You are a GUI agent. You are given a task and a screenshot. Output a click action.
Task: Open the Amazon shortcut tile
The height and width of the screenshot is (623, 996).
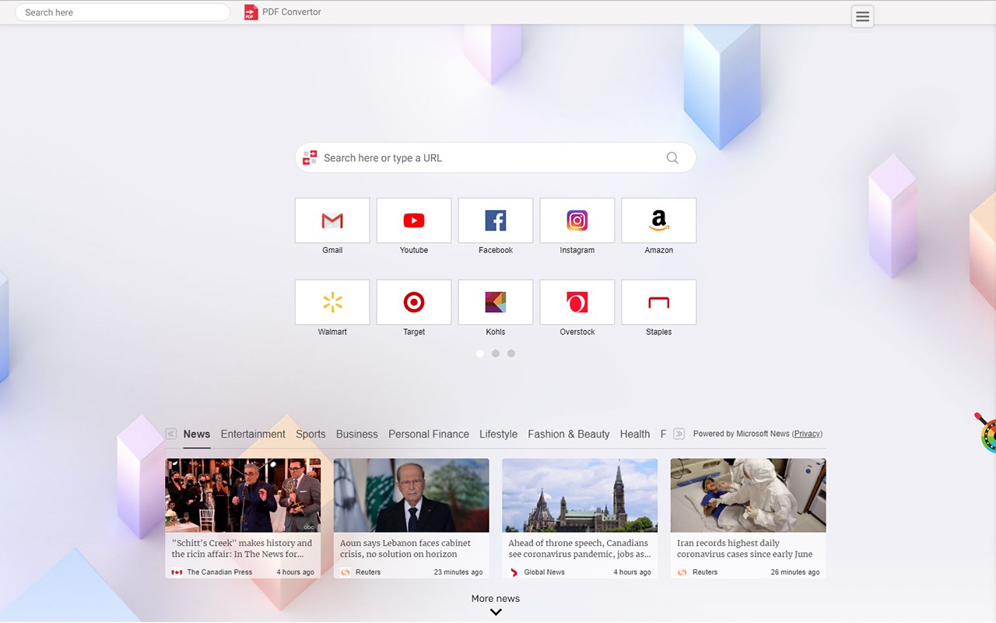click(659, 220)
